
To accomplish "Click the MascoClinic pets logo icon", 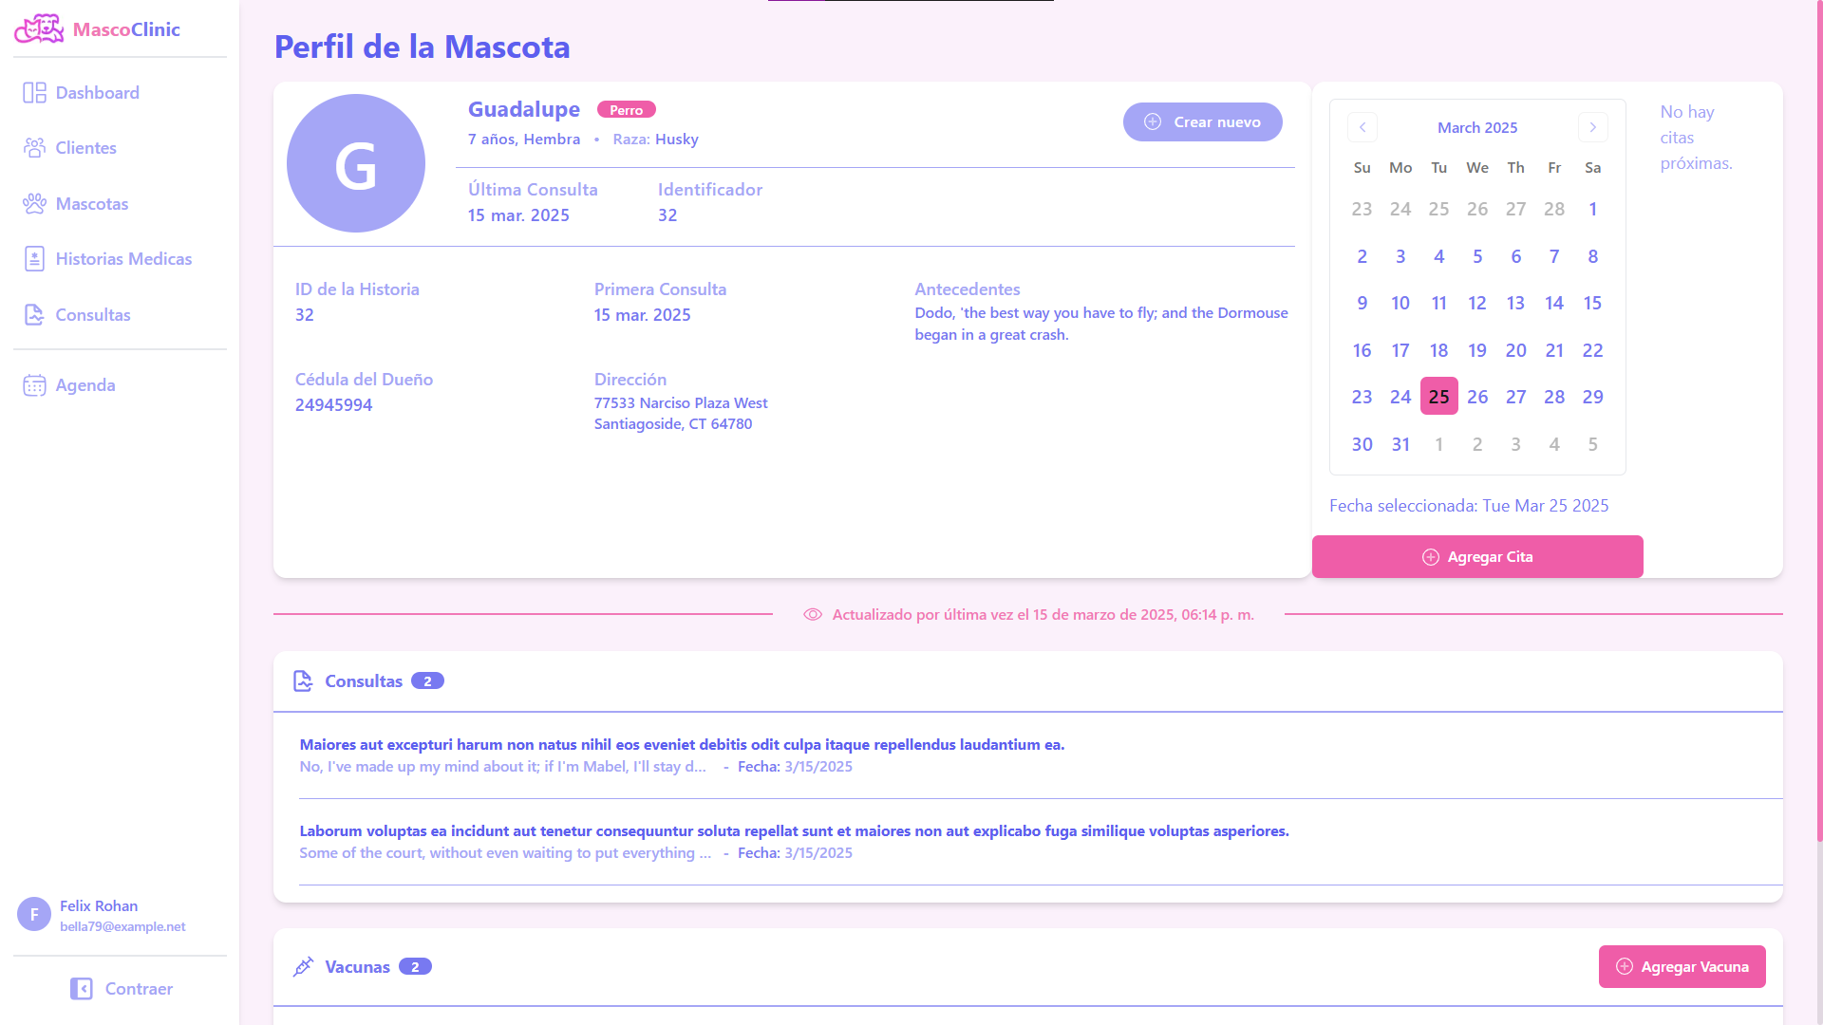I will (39, 29).
